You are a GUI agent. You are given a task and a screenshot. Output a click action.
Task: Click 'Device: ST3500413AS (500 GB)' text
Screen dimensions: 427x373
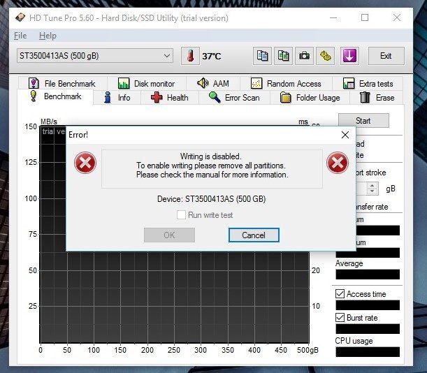[211, 199]
